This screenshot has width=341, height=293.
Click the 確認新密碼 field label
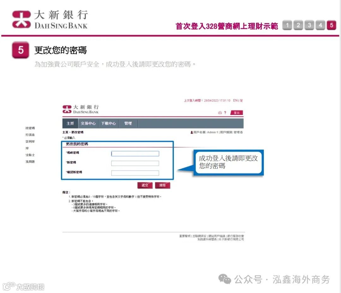(x=74, y=172)
